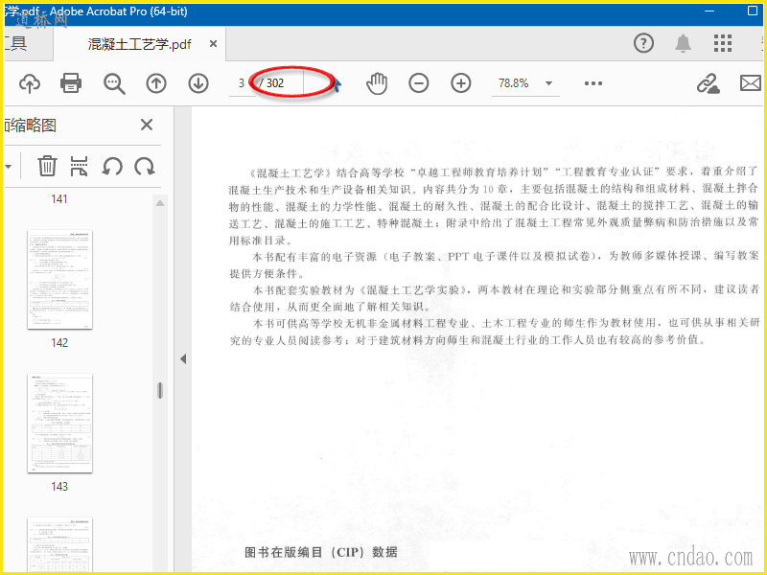Print the document using printer icon

point(71,83)
